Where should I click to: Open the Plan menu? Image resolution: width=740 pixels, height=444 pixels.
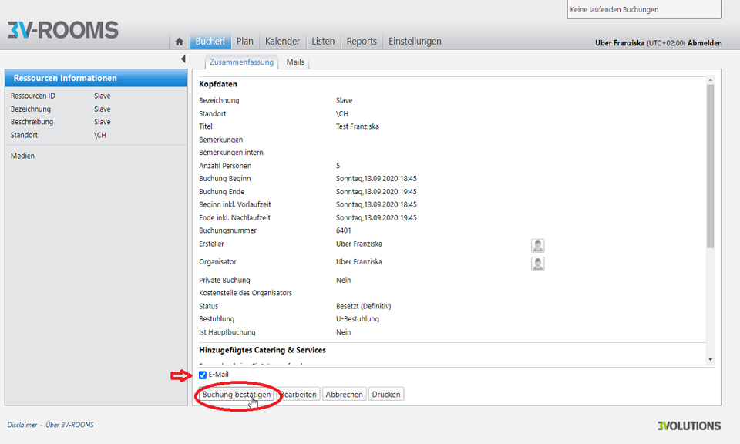tap(244, 42)
